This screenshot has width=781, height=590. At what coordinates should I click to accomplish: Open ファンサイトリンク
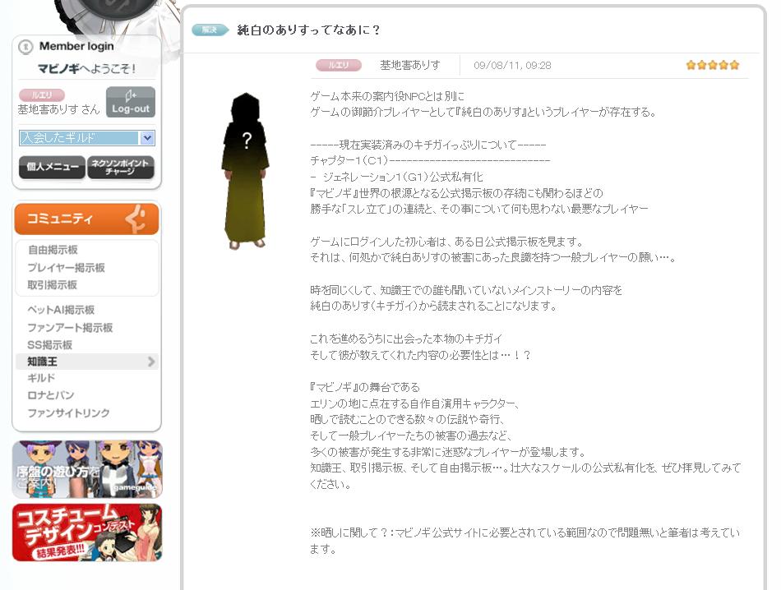click(69, 413)
